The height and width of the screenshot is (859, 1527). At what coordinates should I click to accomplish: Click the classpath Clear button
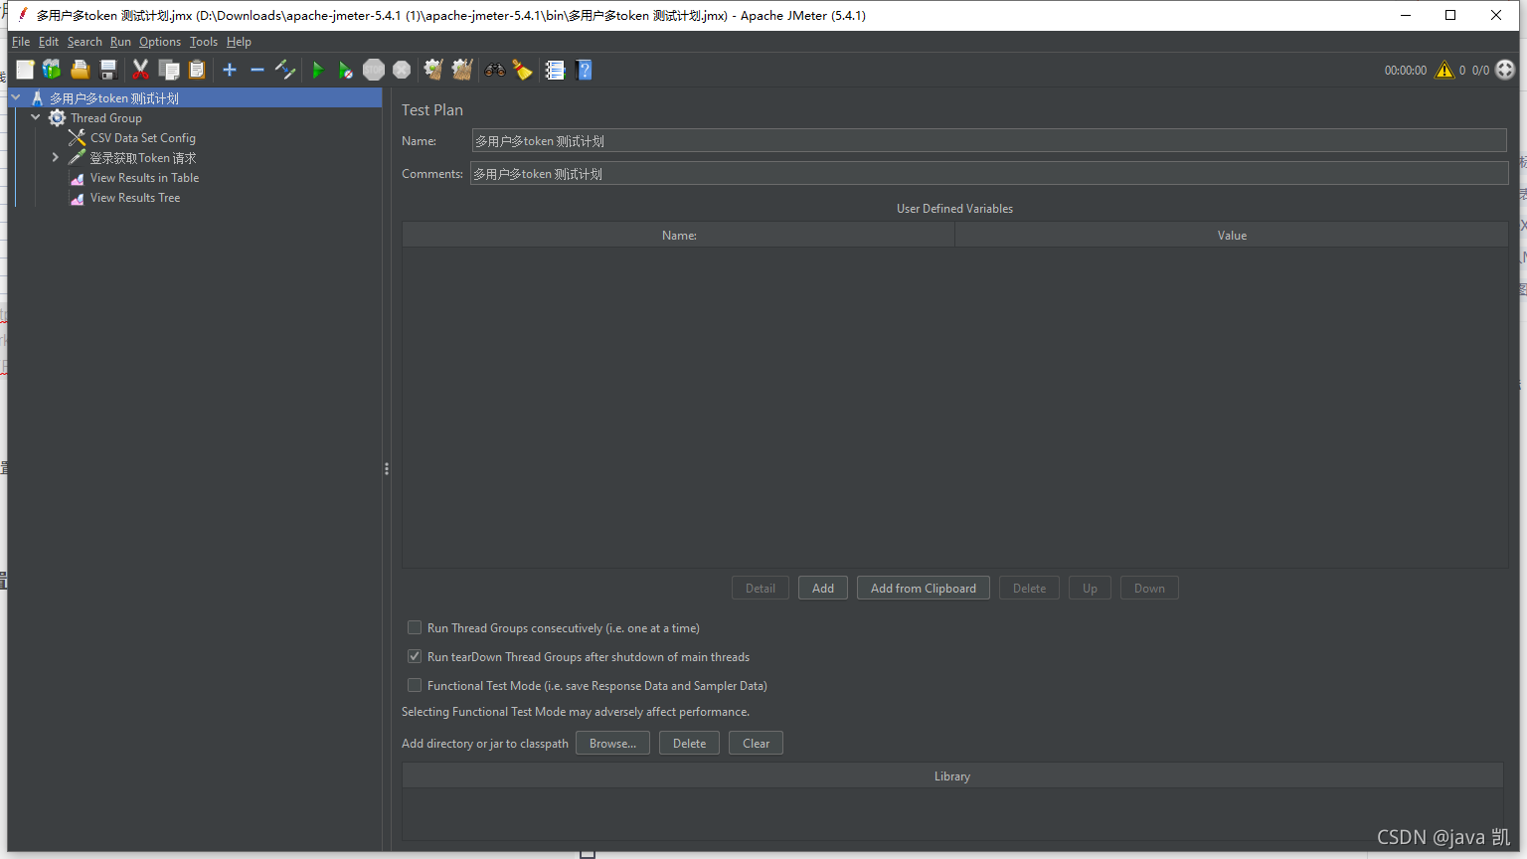pos(756,743)
